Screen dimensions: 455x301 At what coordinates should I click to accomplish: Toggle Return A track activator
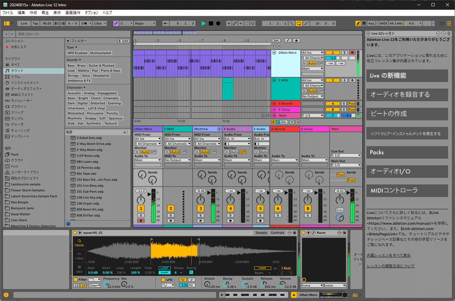[278, 209]
